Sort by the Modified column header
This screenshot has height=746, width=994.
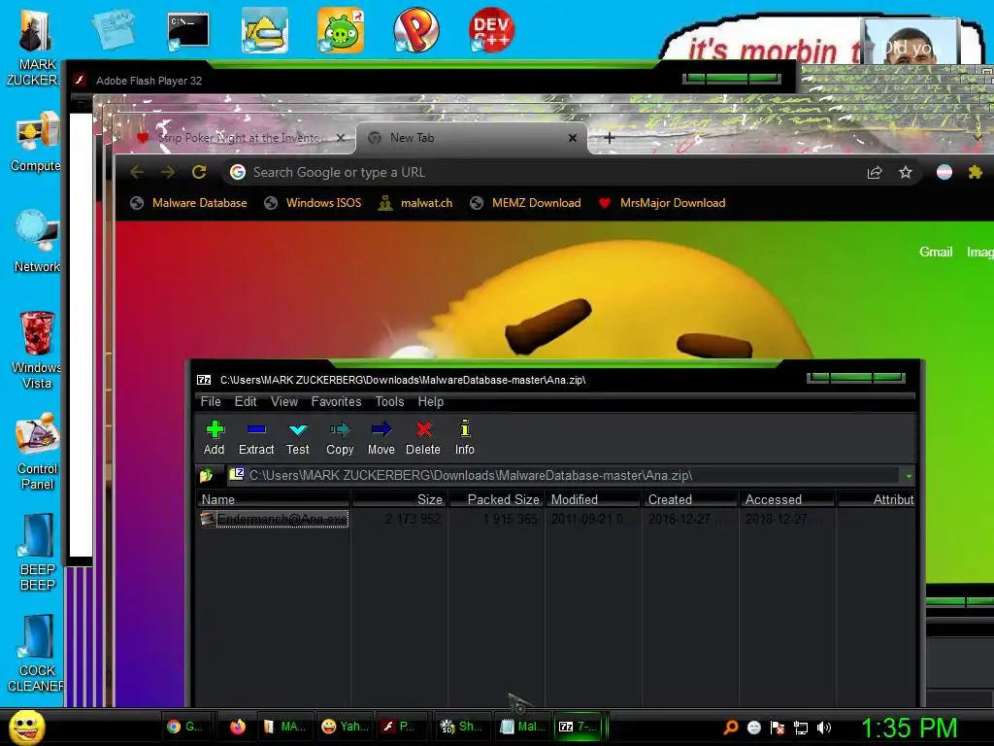coord(593,499)
